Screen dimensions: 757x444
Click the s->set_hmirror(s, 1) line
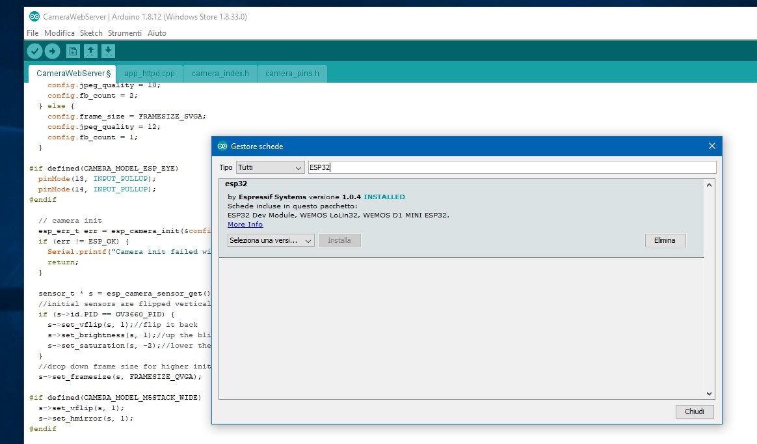[x=85, y=419]
